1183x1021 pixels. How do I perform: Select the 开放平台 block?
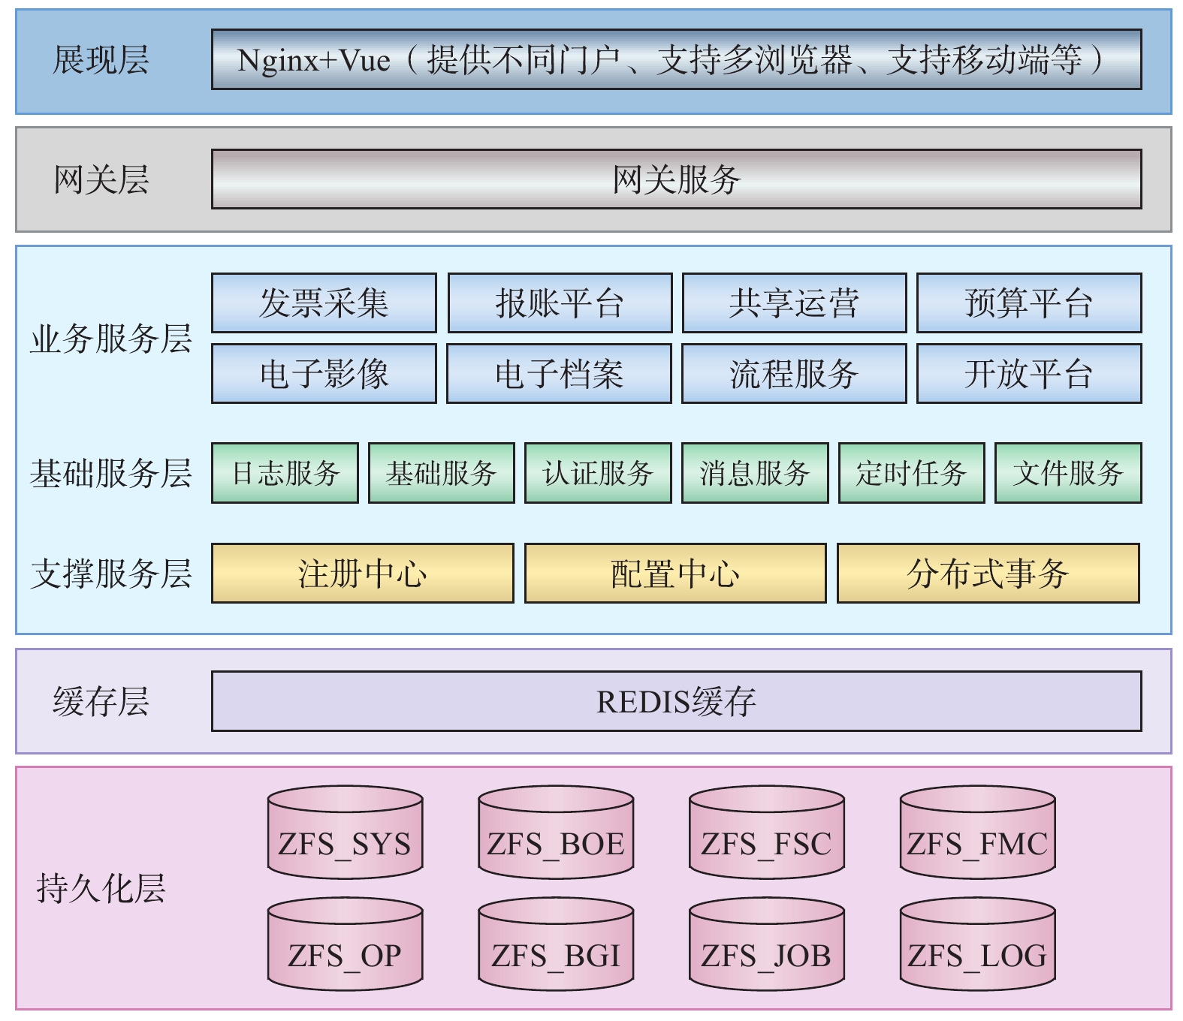[x=1029, y=373]
